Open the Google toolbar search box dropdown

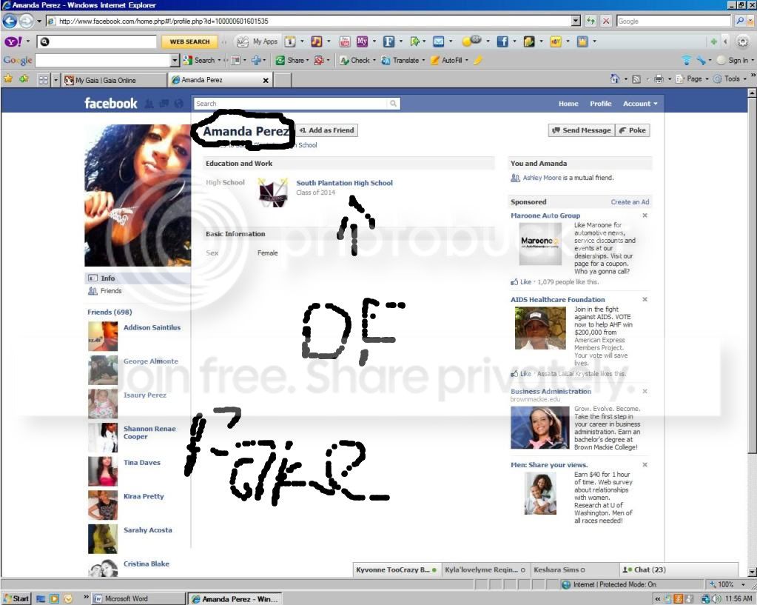coord(175,61)
